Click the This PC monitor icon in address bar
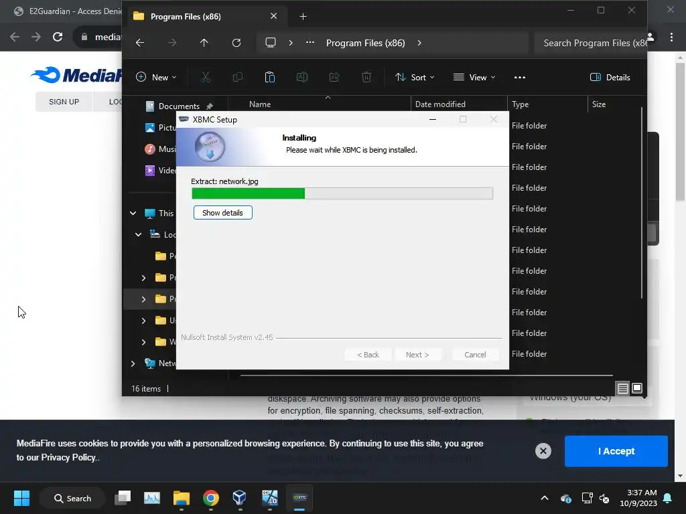The width and height of the screenshot is (686, 514). tap(271, 43)
